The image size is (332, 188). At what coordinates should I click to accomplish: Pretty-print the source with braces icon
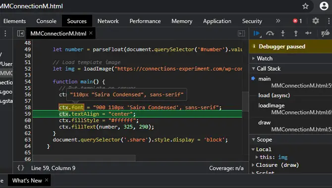(20, 168)
